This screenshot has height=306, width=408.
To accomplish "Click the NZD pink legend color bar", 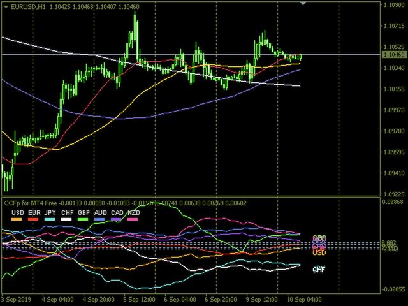I will point(133,219).
